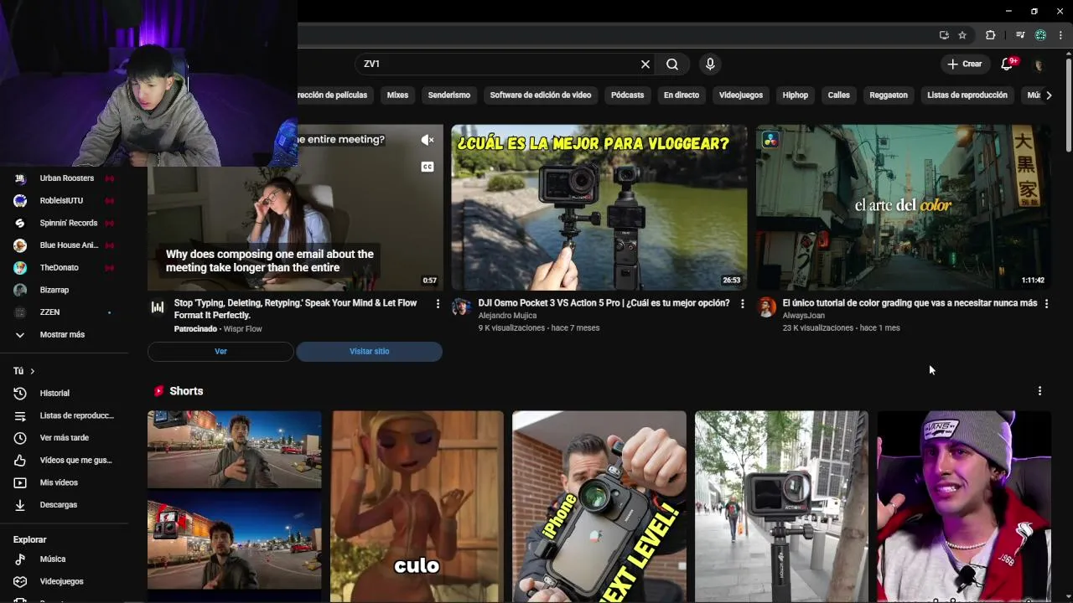Select the Reggaeton filter chip
The height and width of the screenshot is (603, 1073).
coord(889,95)
